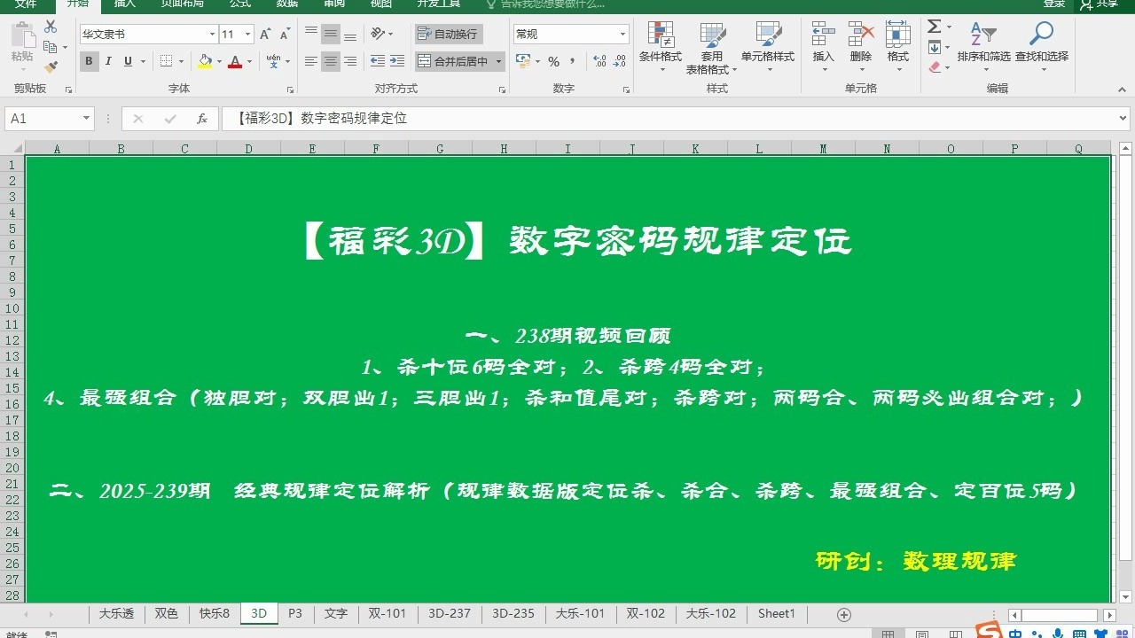
Task: Open the font color picker
Action: point(235,61)
